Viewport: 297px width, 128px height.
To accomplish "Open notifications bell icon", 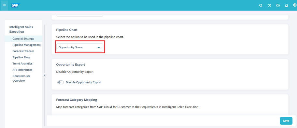I will [x=287, y=6].
